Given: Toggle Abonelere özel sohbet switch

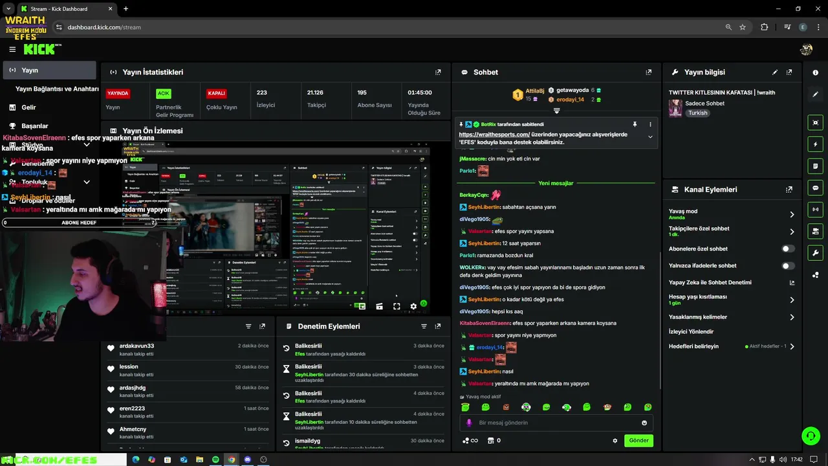Looking at the screenshot, I should click(788, 249).
